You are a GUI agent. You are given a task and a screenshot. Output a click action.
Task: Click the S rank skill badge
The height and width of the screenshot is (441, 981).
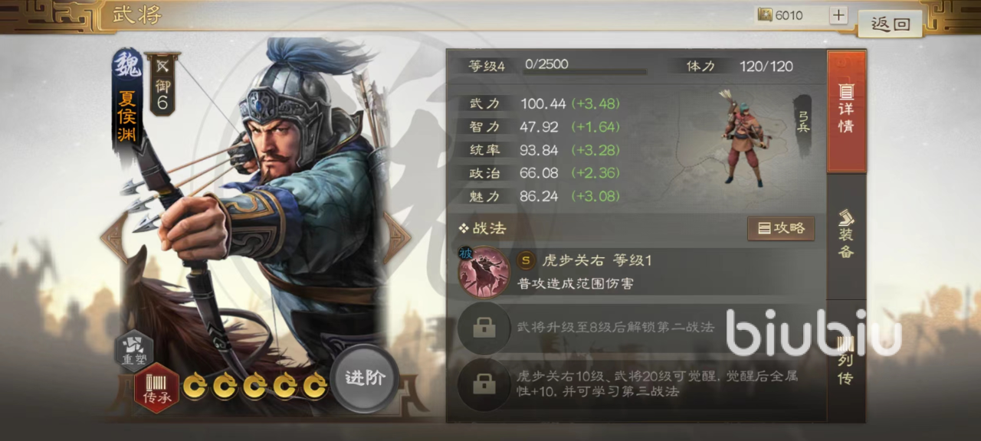pos(526,260)
